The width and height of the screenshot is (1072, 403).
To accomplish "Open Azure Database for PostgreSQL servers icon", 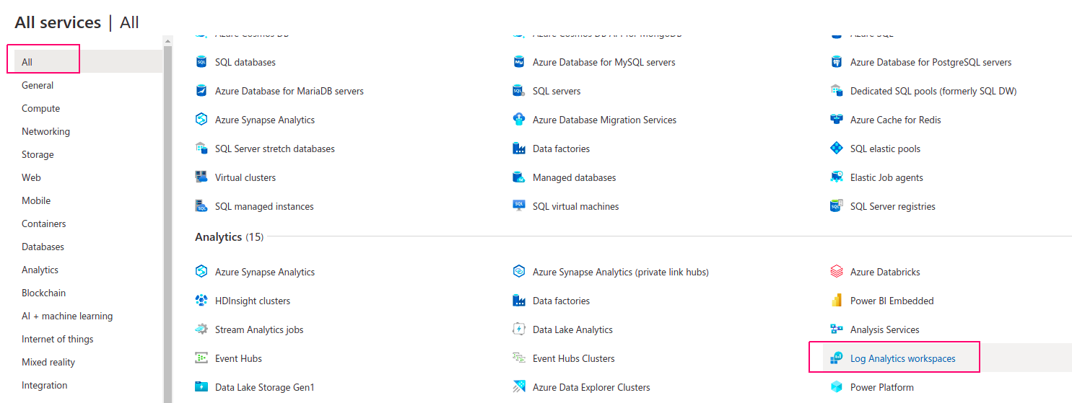I will point(837,62).
